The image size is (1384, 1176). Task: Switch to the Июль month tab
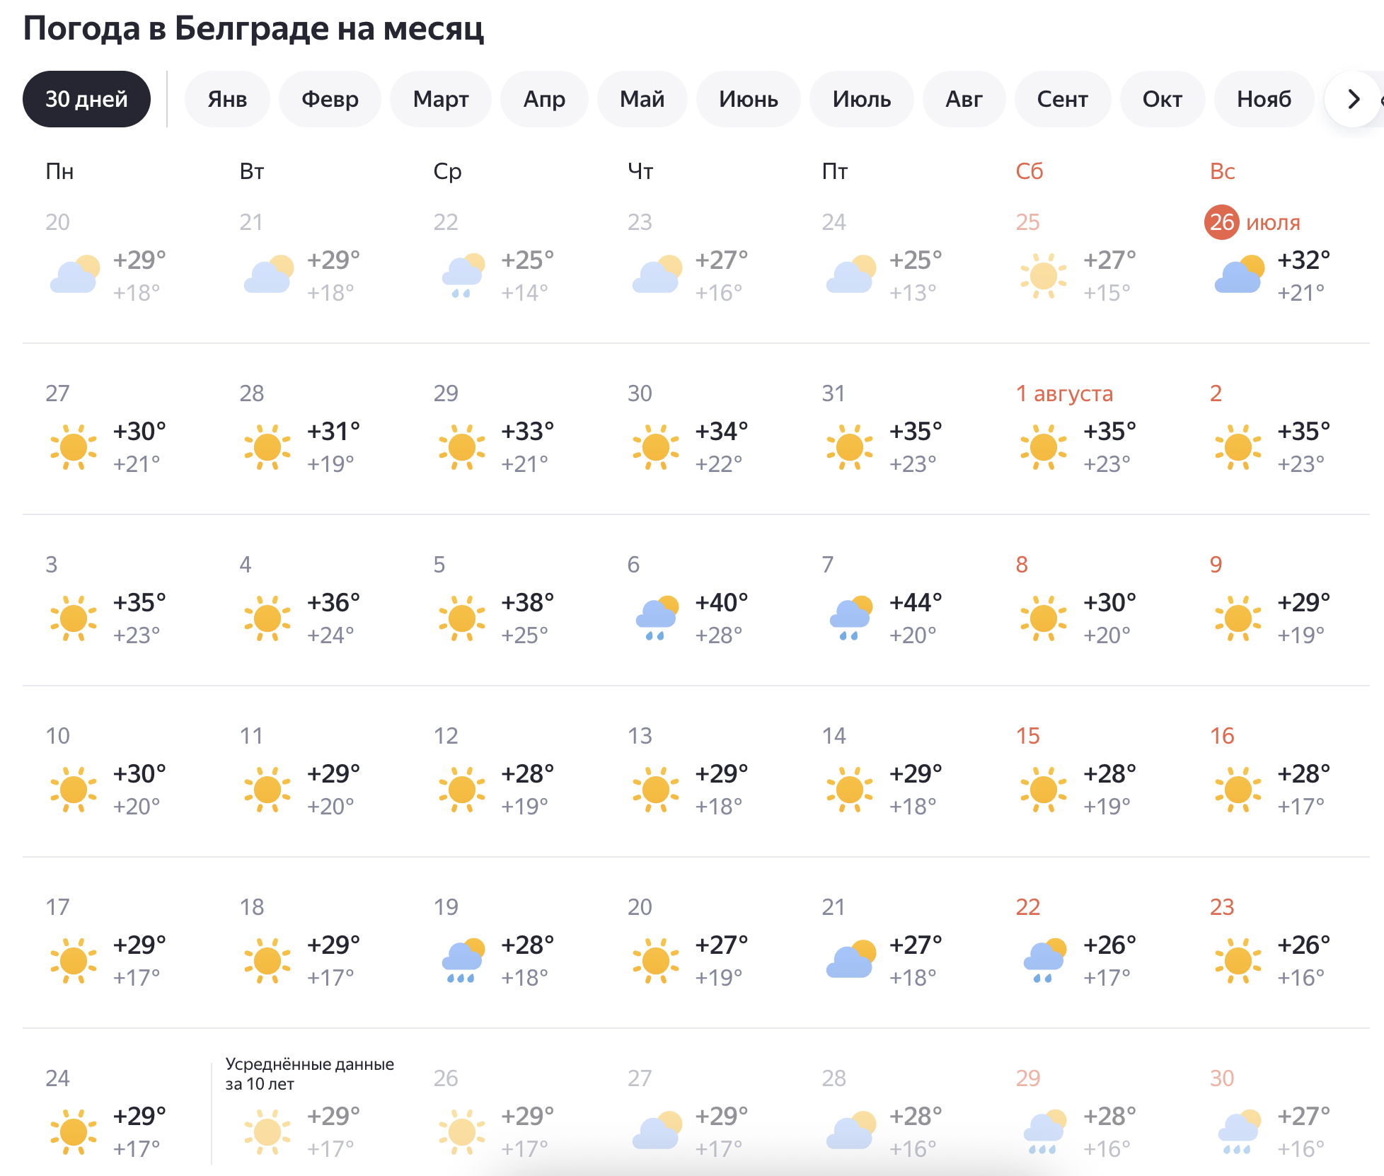861,99
